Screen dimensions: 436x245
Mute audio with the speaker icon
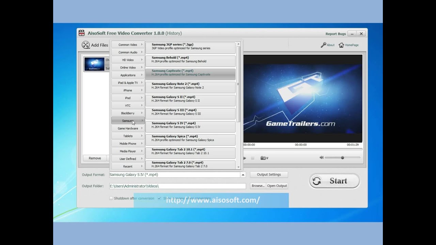(x=321, y=158)
